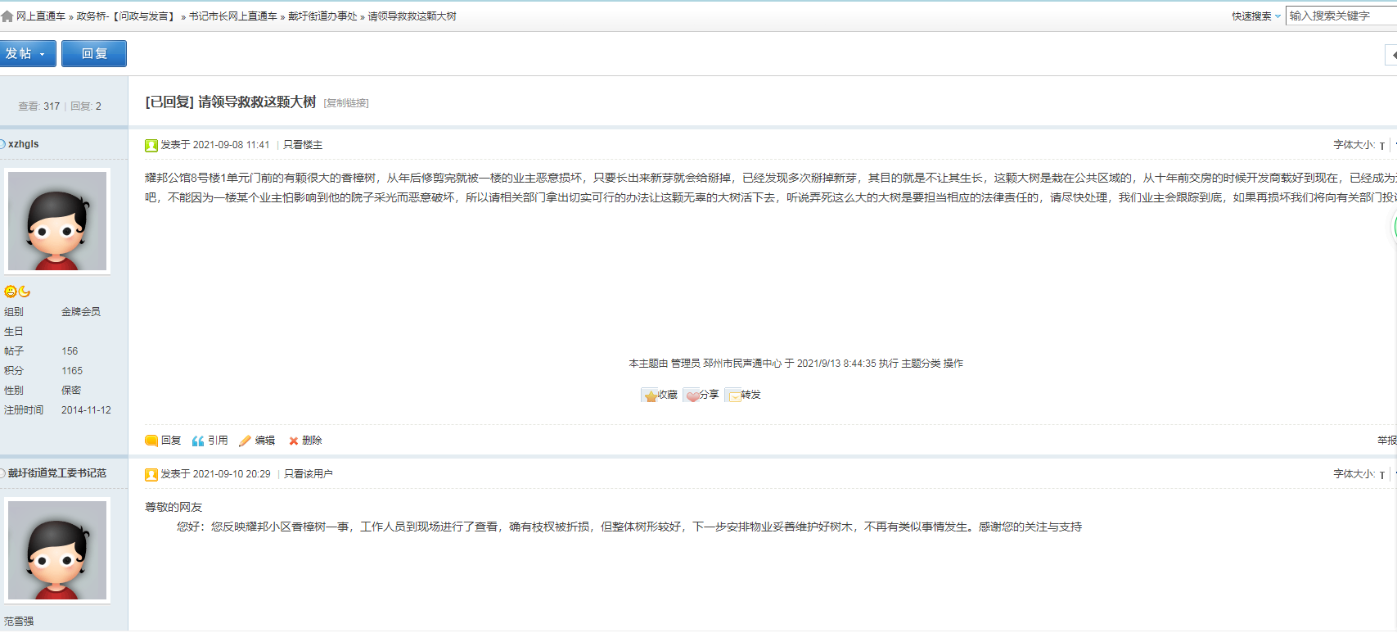1397x633 pixels.
Task: Click the 复制链接 copy link
Action: tap(346, 103)
